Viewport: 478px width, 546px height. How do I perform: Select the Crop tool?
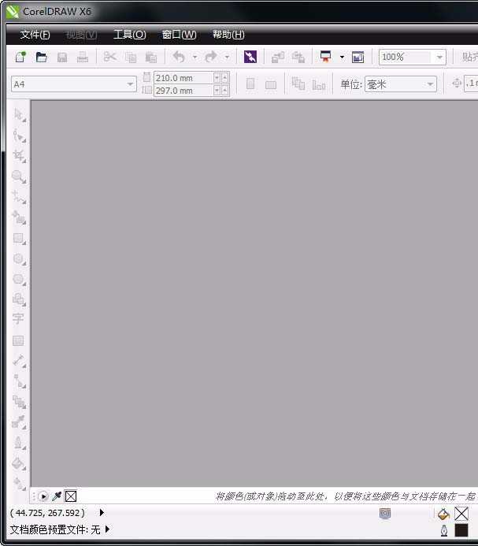tap(18, 156)
